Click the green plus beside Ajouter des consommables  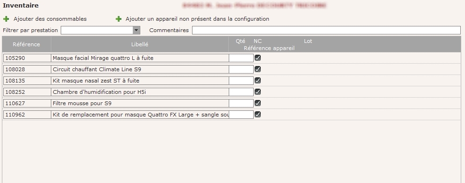pos(6,19)
